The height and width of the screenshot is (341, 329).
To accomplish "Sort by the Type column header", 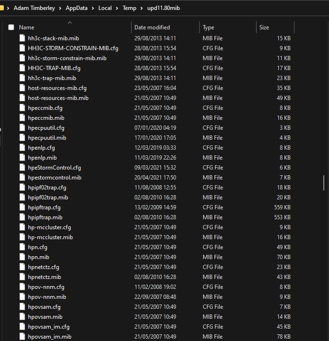I will [208, 27].
